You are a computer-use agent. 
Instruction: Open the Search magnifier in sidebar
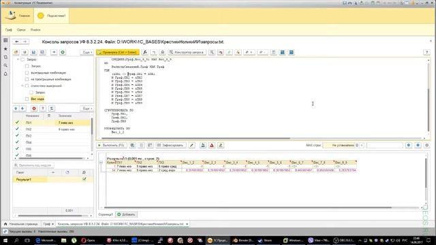(x=5, y=65)
